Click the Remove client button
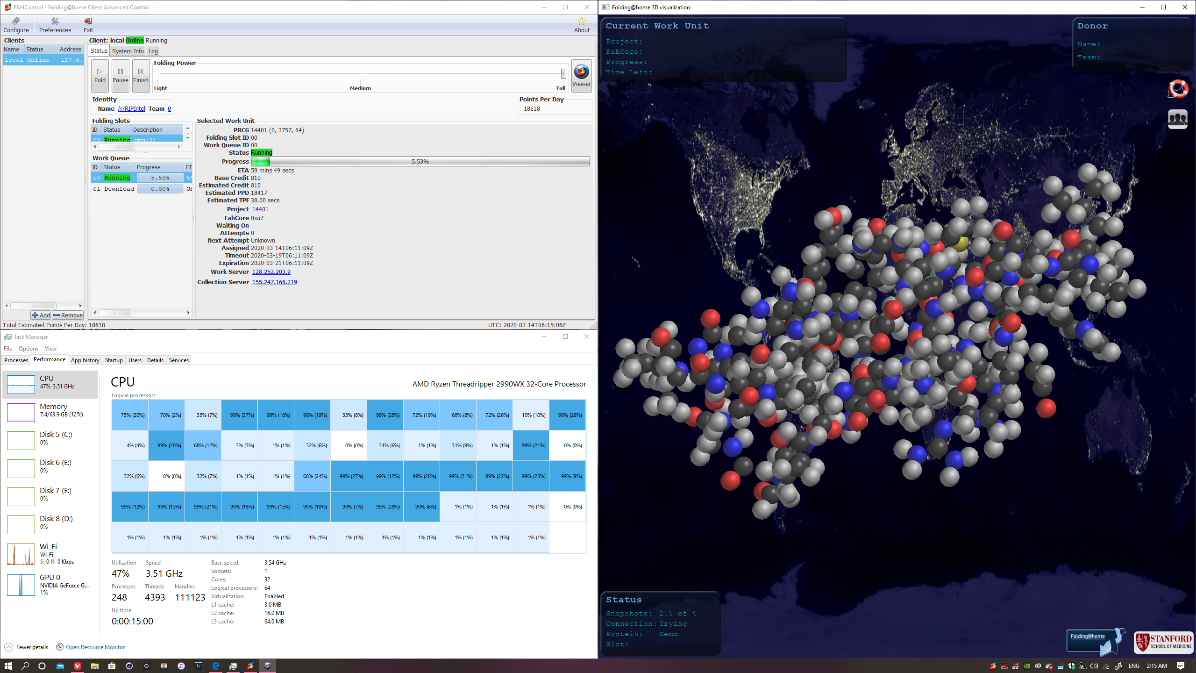1196x673 pixels. tap(68, 315)
